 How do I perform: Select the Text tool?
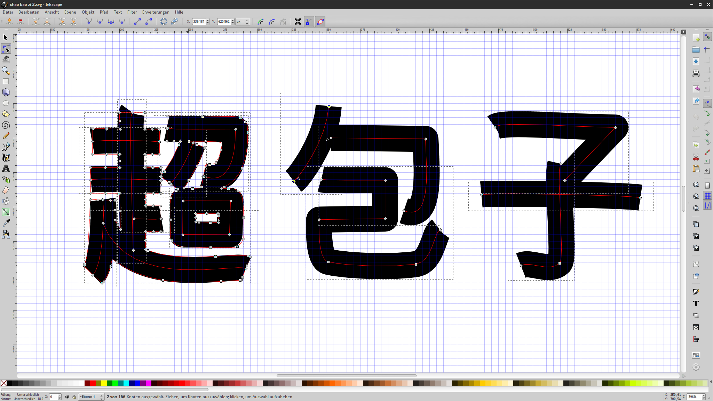click(x=6, y=168)
